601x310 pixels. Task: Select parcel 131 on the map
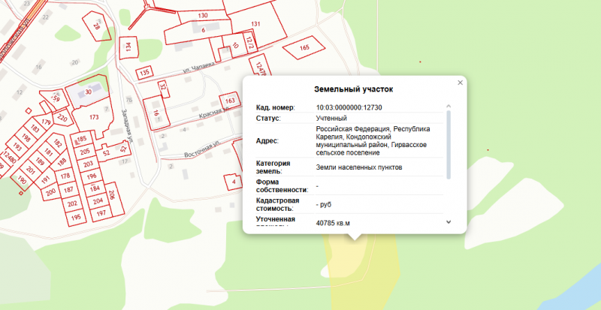[255, 24]
